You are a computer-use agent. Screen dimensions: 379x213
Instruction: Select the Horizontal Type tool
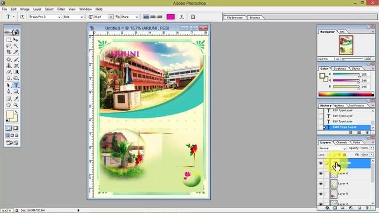point(16,85)
